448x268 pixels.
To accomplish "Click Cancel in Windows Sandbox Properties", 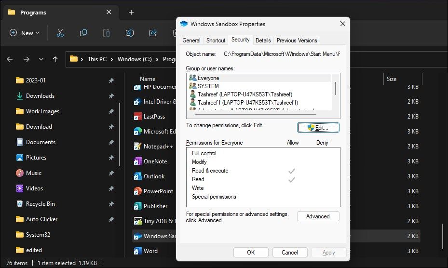I will [x=290, y=252].
